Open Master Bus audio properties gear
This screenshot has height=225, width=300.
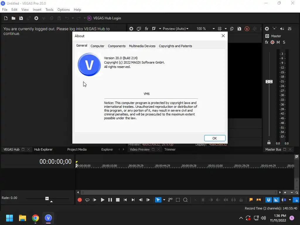pyautogui.click(x=267, y=29)
